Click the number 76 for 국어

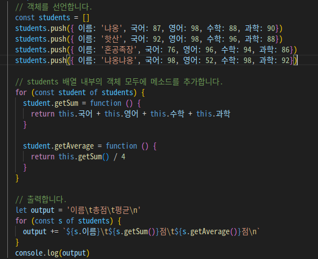click(x=171, y=50)
